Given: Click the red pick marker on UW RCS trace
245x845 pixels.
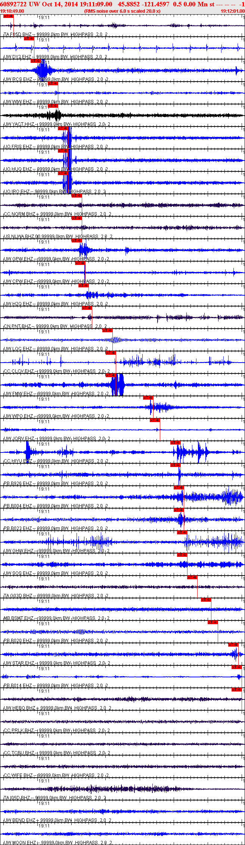Looking at the screenshot, I should (36, 61).
